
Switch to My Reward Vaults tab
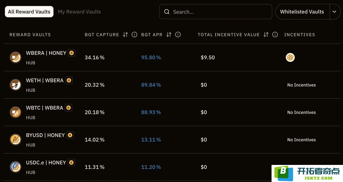pos(79,12)
